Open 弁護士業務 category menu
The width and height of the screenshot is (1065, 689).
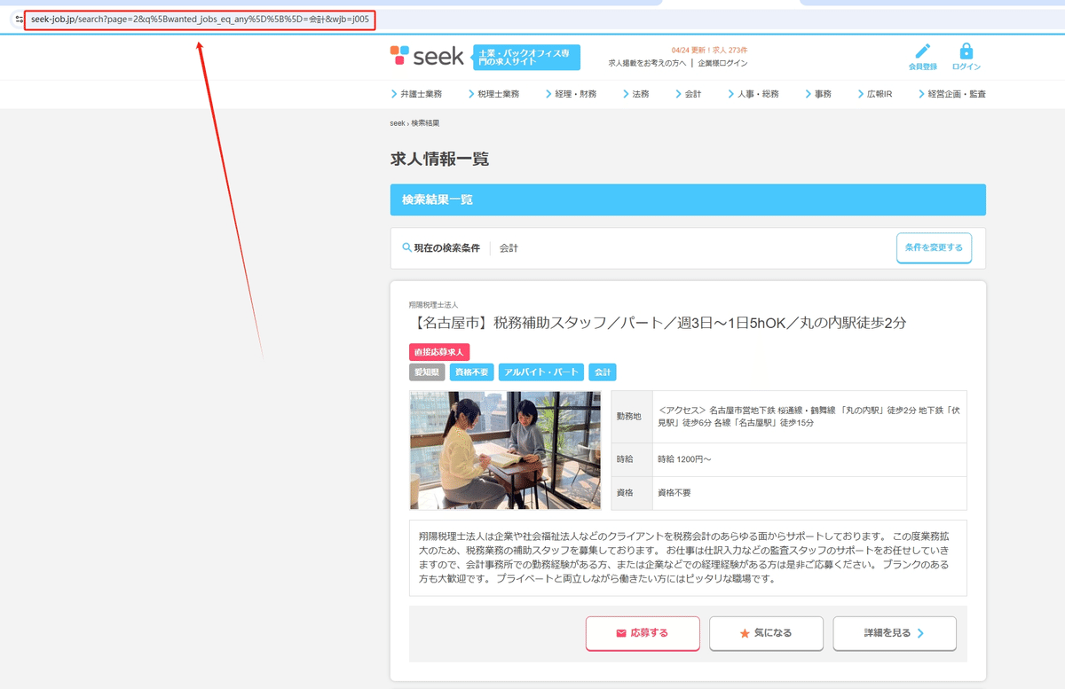pyautogui.click(x=416, y=94)
